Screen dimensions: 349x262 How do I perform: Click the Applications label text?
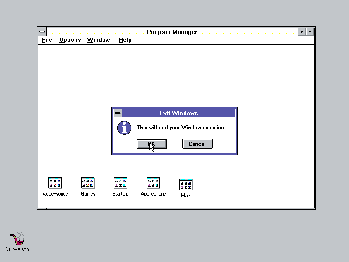(x=153, y=194)
